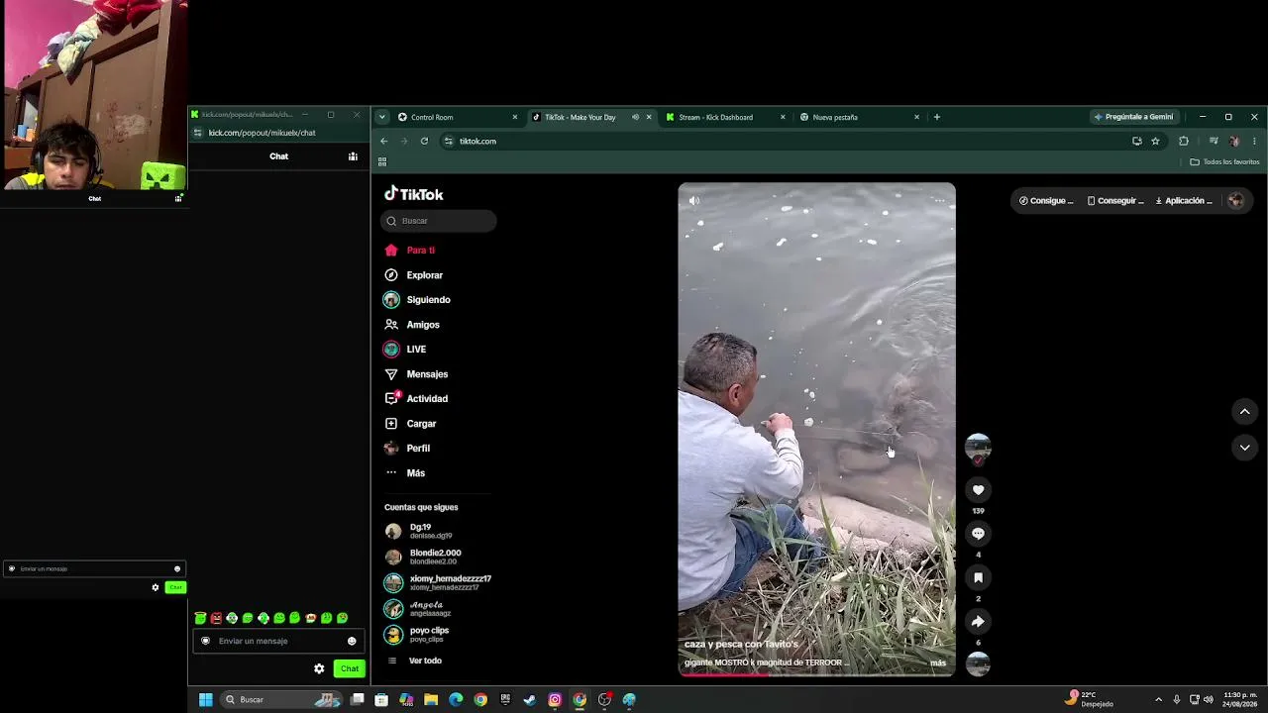Go to the previous video with up arrow
Viewport: 1268px width, 713px height.
click(1245, 412)
